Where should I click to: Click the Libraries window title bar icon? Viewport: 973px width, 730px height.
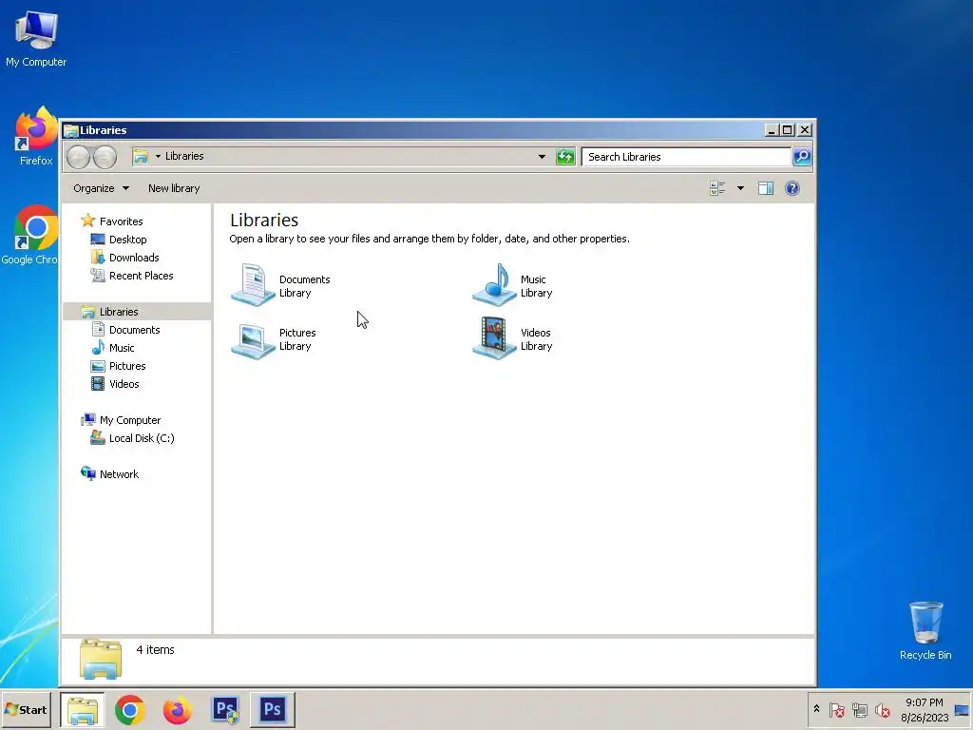tap(70, 130)
